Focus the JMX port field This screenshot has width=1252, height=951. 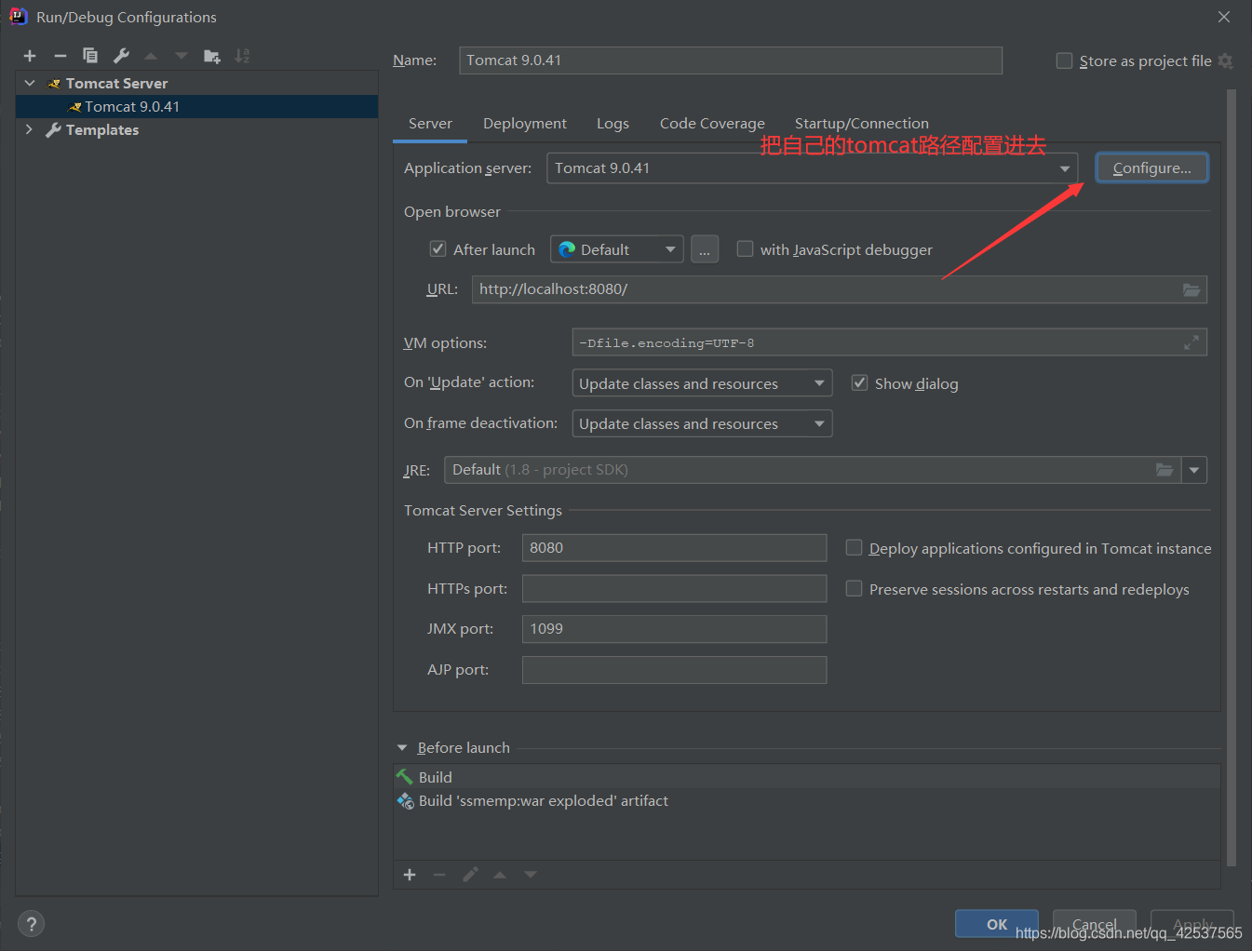pyautogui.click(x=674, y=629)
